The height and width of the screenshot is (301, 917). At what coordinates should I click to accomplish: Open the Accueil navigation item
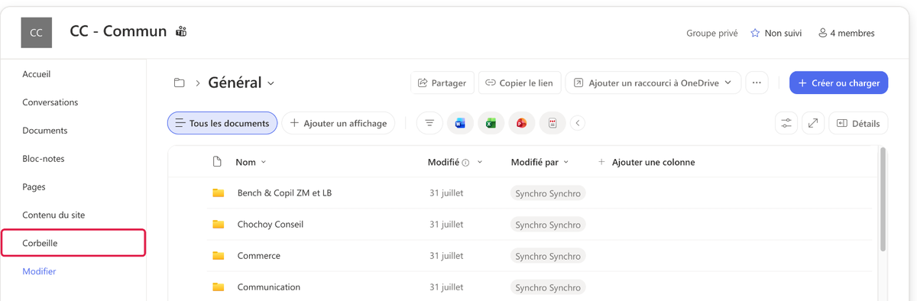pyautogui.click(x=37, y=74)
